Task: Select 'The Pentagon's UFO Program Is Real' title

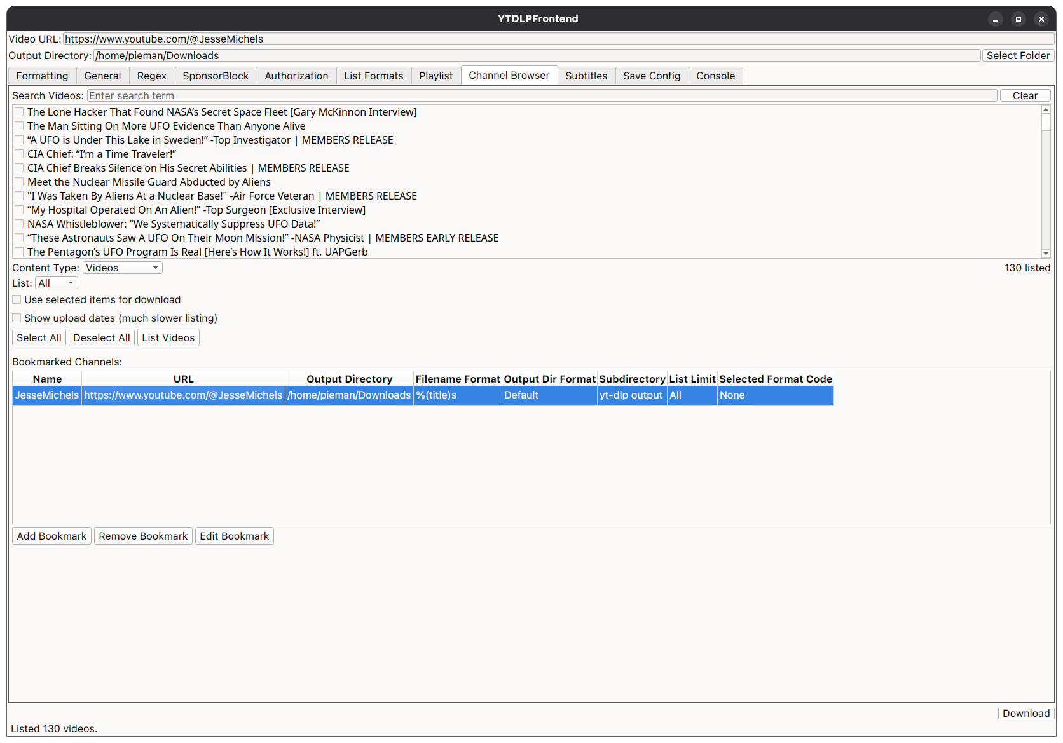Action: tap(198, 252)
